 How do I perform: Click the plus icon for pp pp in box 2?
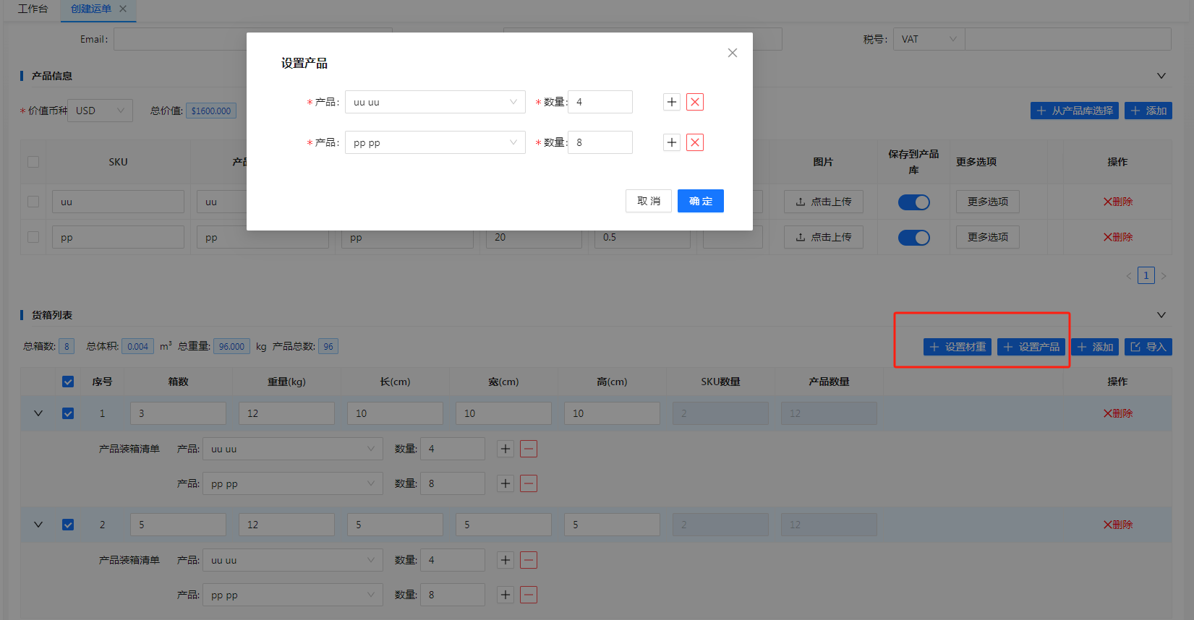pos(505,595)
